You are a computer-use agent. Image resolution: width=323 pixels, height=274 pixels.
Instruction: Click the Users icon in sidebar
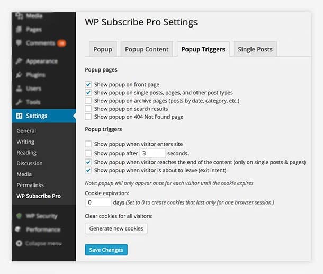coord(19,89)
